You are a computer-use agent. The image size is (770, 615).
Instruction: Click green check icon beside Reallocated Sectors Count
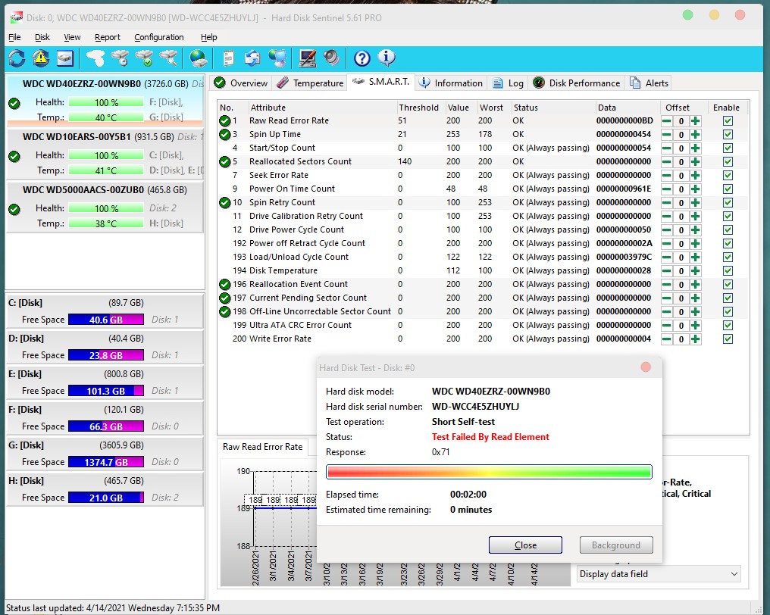click(224, 161)
